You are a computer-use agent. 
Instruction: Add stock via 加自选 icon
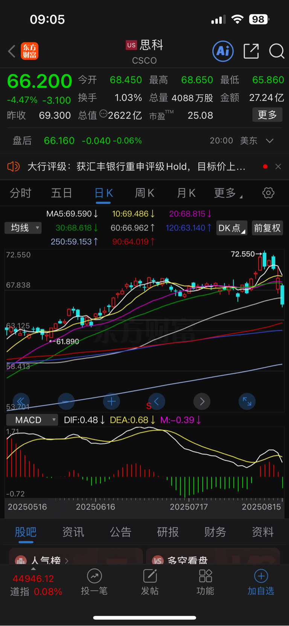(261, 576)
